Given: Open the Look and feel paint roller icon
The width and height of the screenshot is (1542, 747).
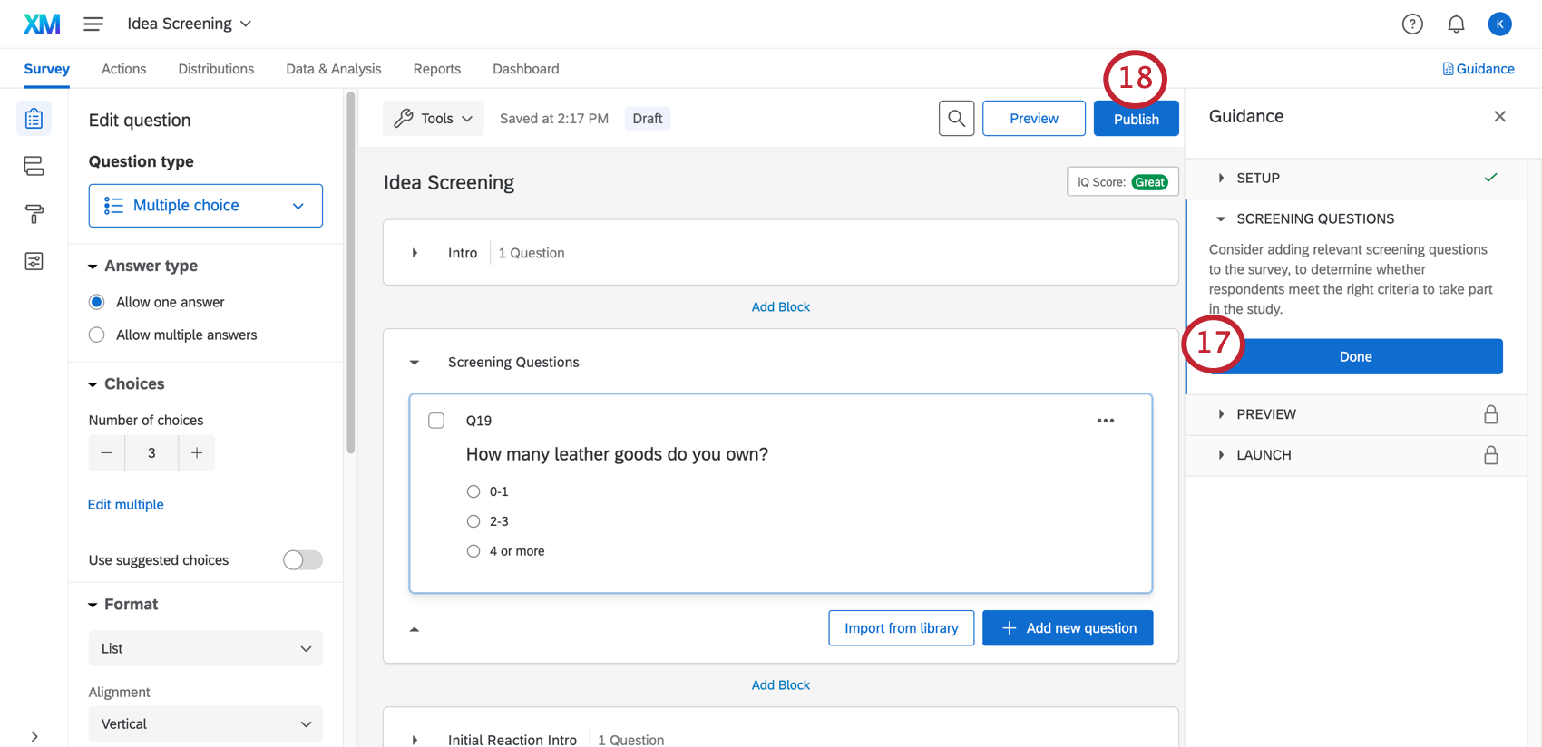Looking at the screenshot, I should click(x=34, y=214).
